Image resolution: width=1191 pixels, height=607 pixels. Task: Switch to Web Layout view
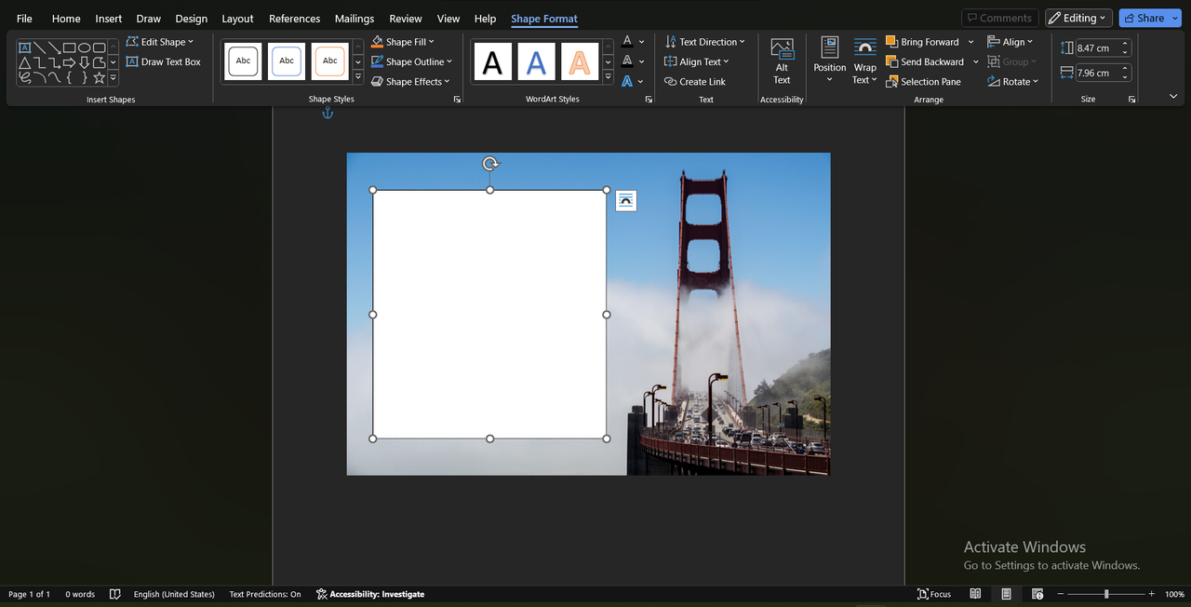tap(1037, 594)
